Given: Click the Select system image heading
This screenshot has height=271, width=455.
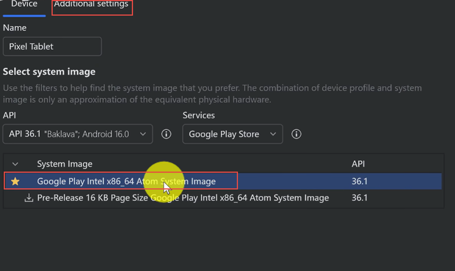Looking at the screenshot, I should pos(49,72).
